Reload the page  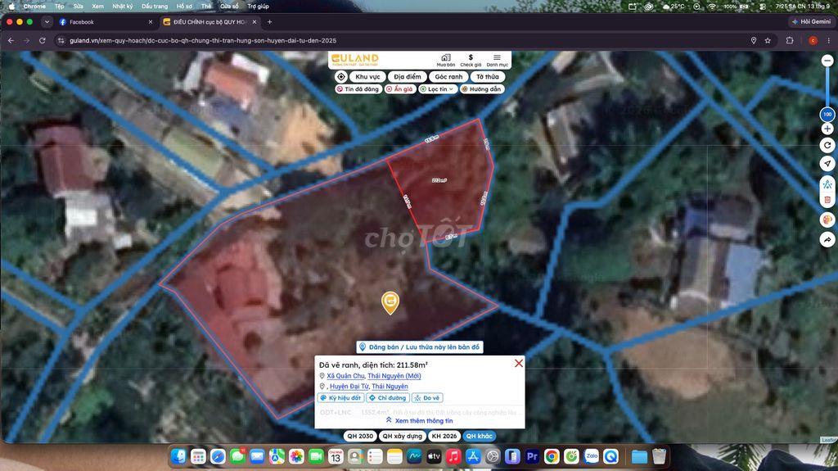tap(43, 41)
